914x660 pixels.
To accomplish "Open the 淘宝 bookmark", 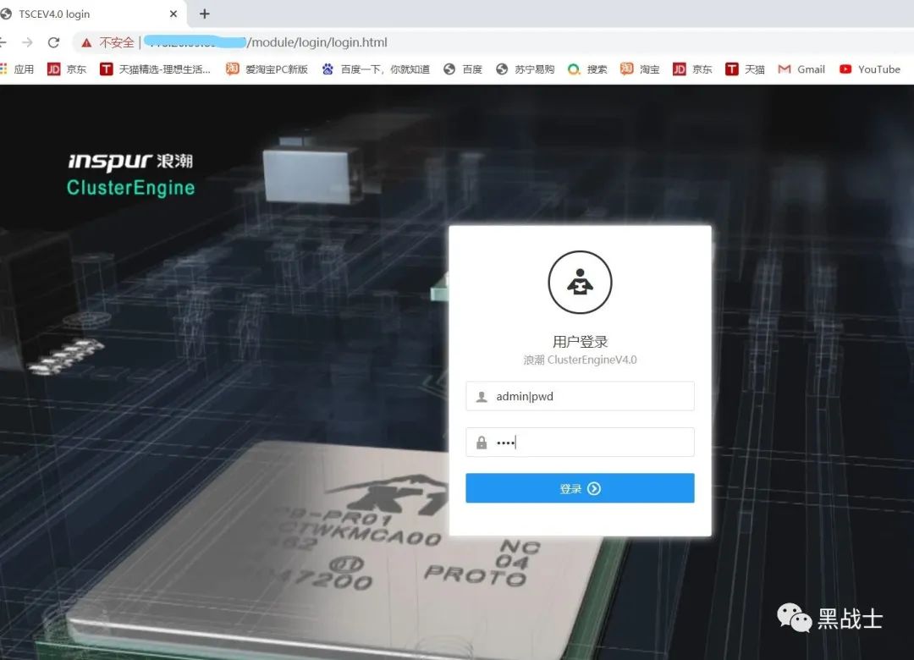I will pos(640,69).
